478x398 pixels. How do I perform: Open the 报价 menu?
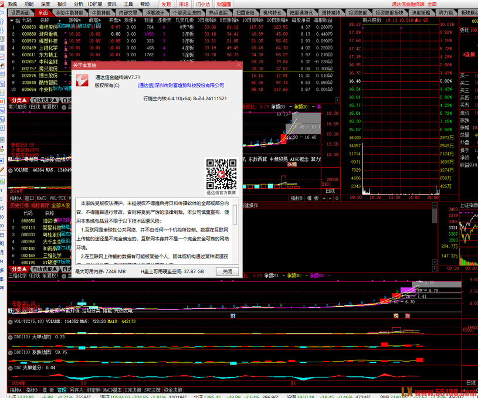(x=62, y=4)
